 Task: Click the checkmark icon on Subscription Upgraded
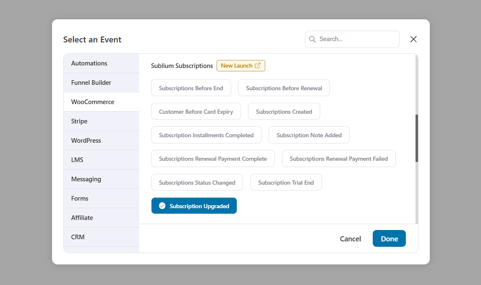162,206
